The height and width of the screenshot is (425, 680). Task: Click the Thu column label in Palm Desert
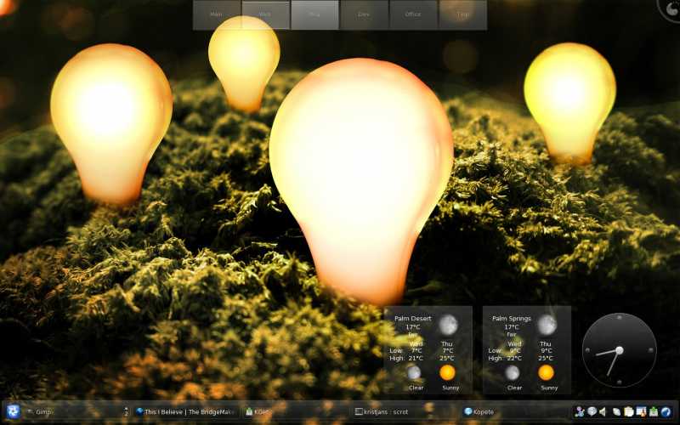click(447, 343)
